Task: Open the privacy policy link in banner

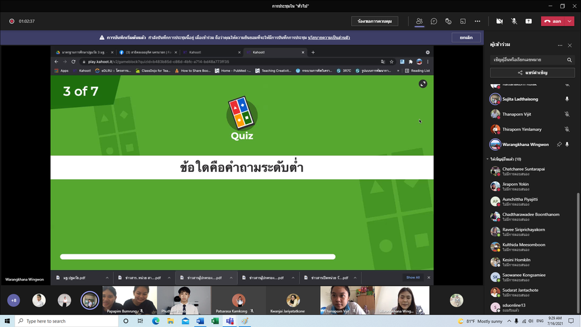Action: [x=329, y=38]
